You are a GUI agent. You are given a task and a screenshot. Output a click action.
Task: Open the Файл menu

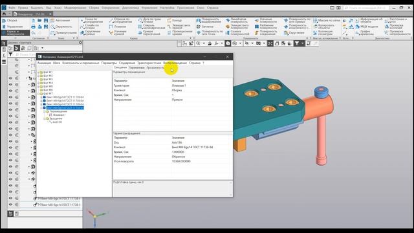coord(12,8)
